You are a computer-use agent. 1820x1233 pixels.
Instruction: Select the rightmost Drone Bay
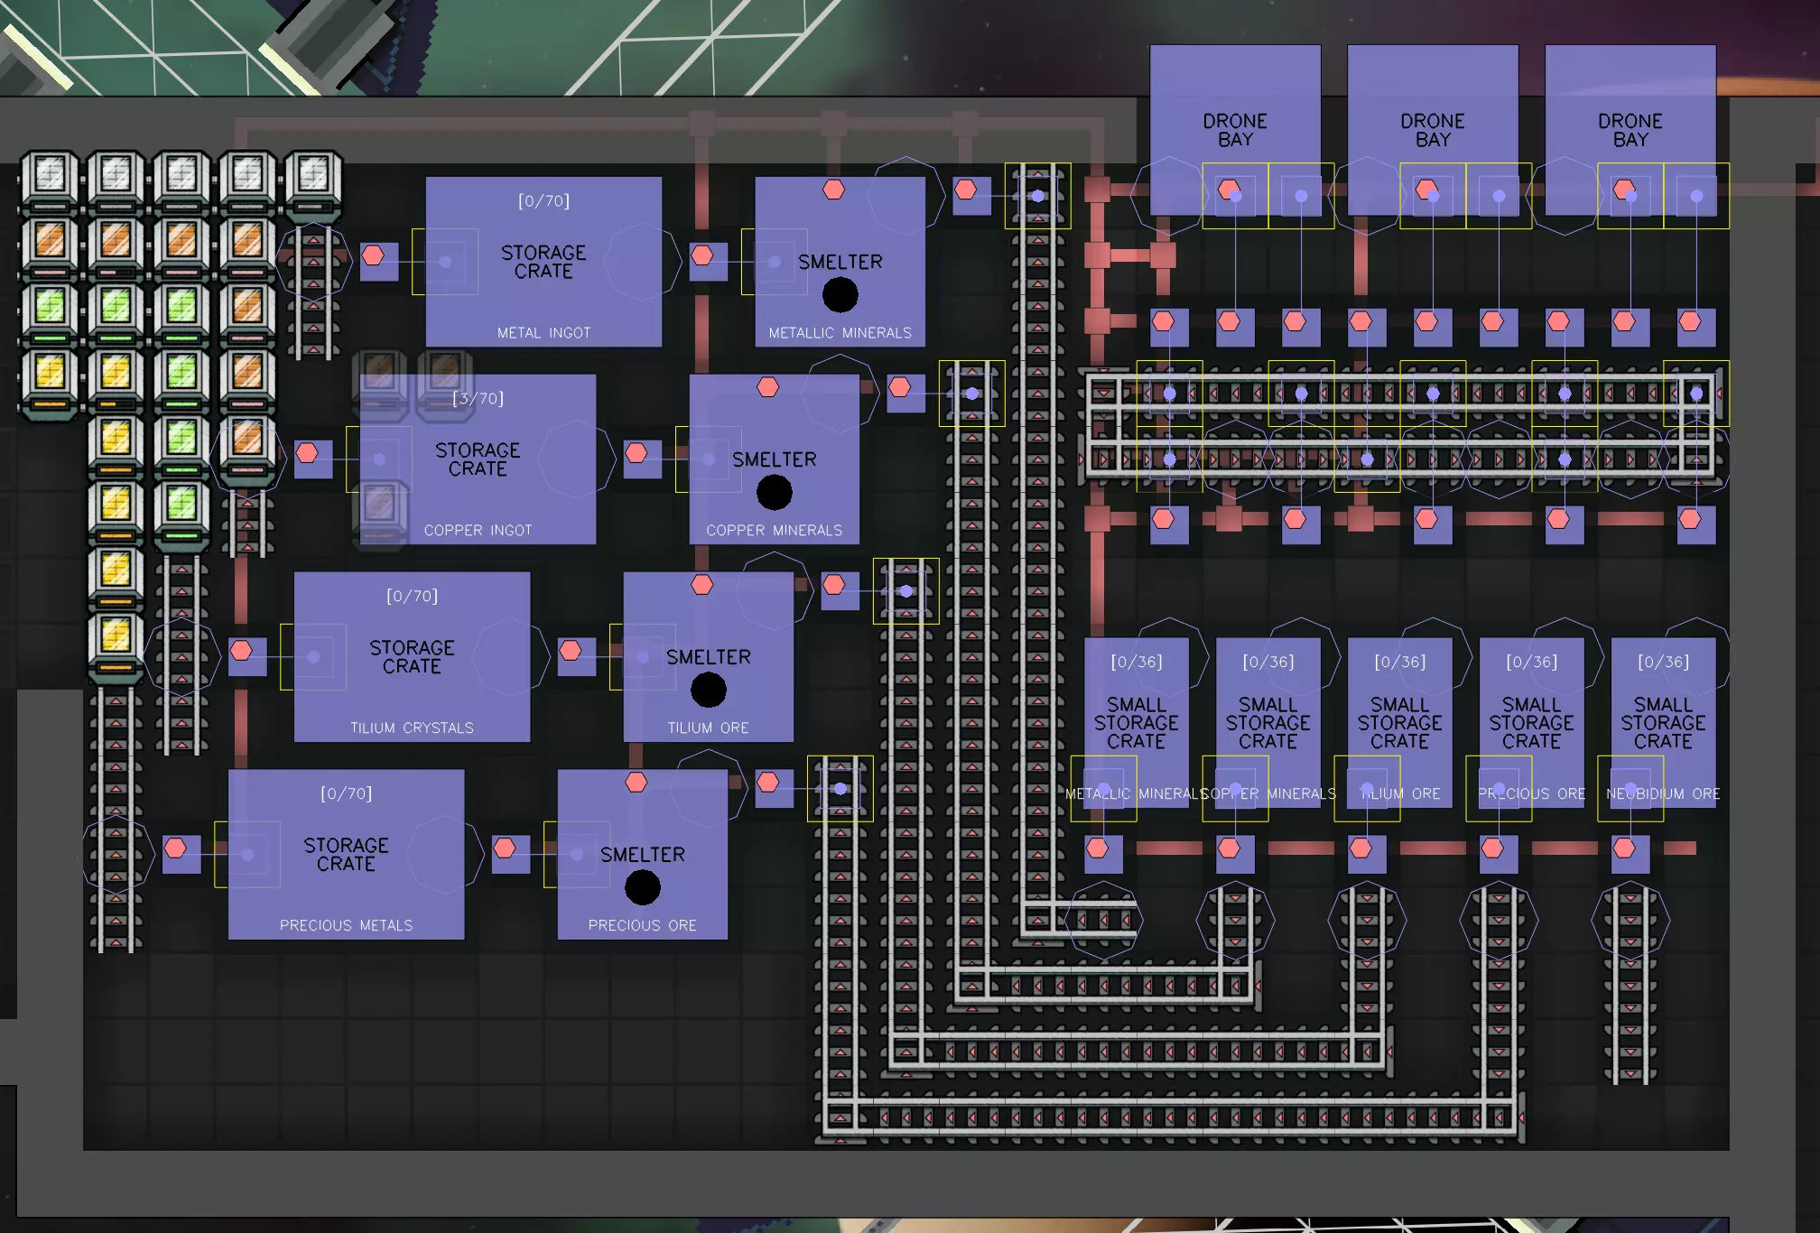pos(1630,130)
